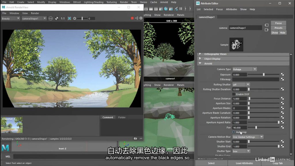Click the cyan IPR render circle icon
The width and height of the screenshot is (295, 166).
pyautogui.click(x=166, y=9)
